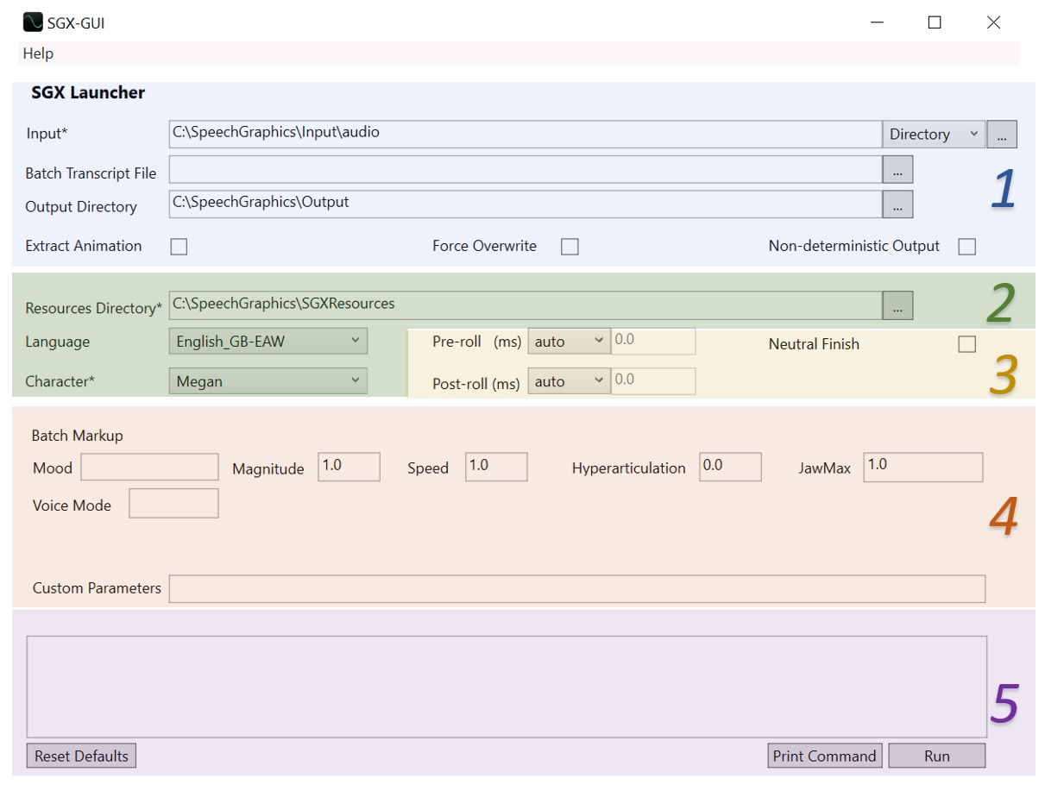Browse for the Batch Transcript File

897,170
